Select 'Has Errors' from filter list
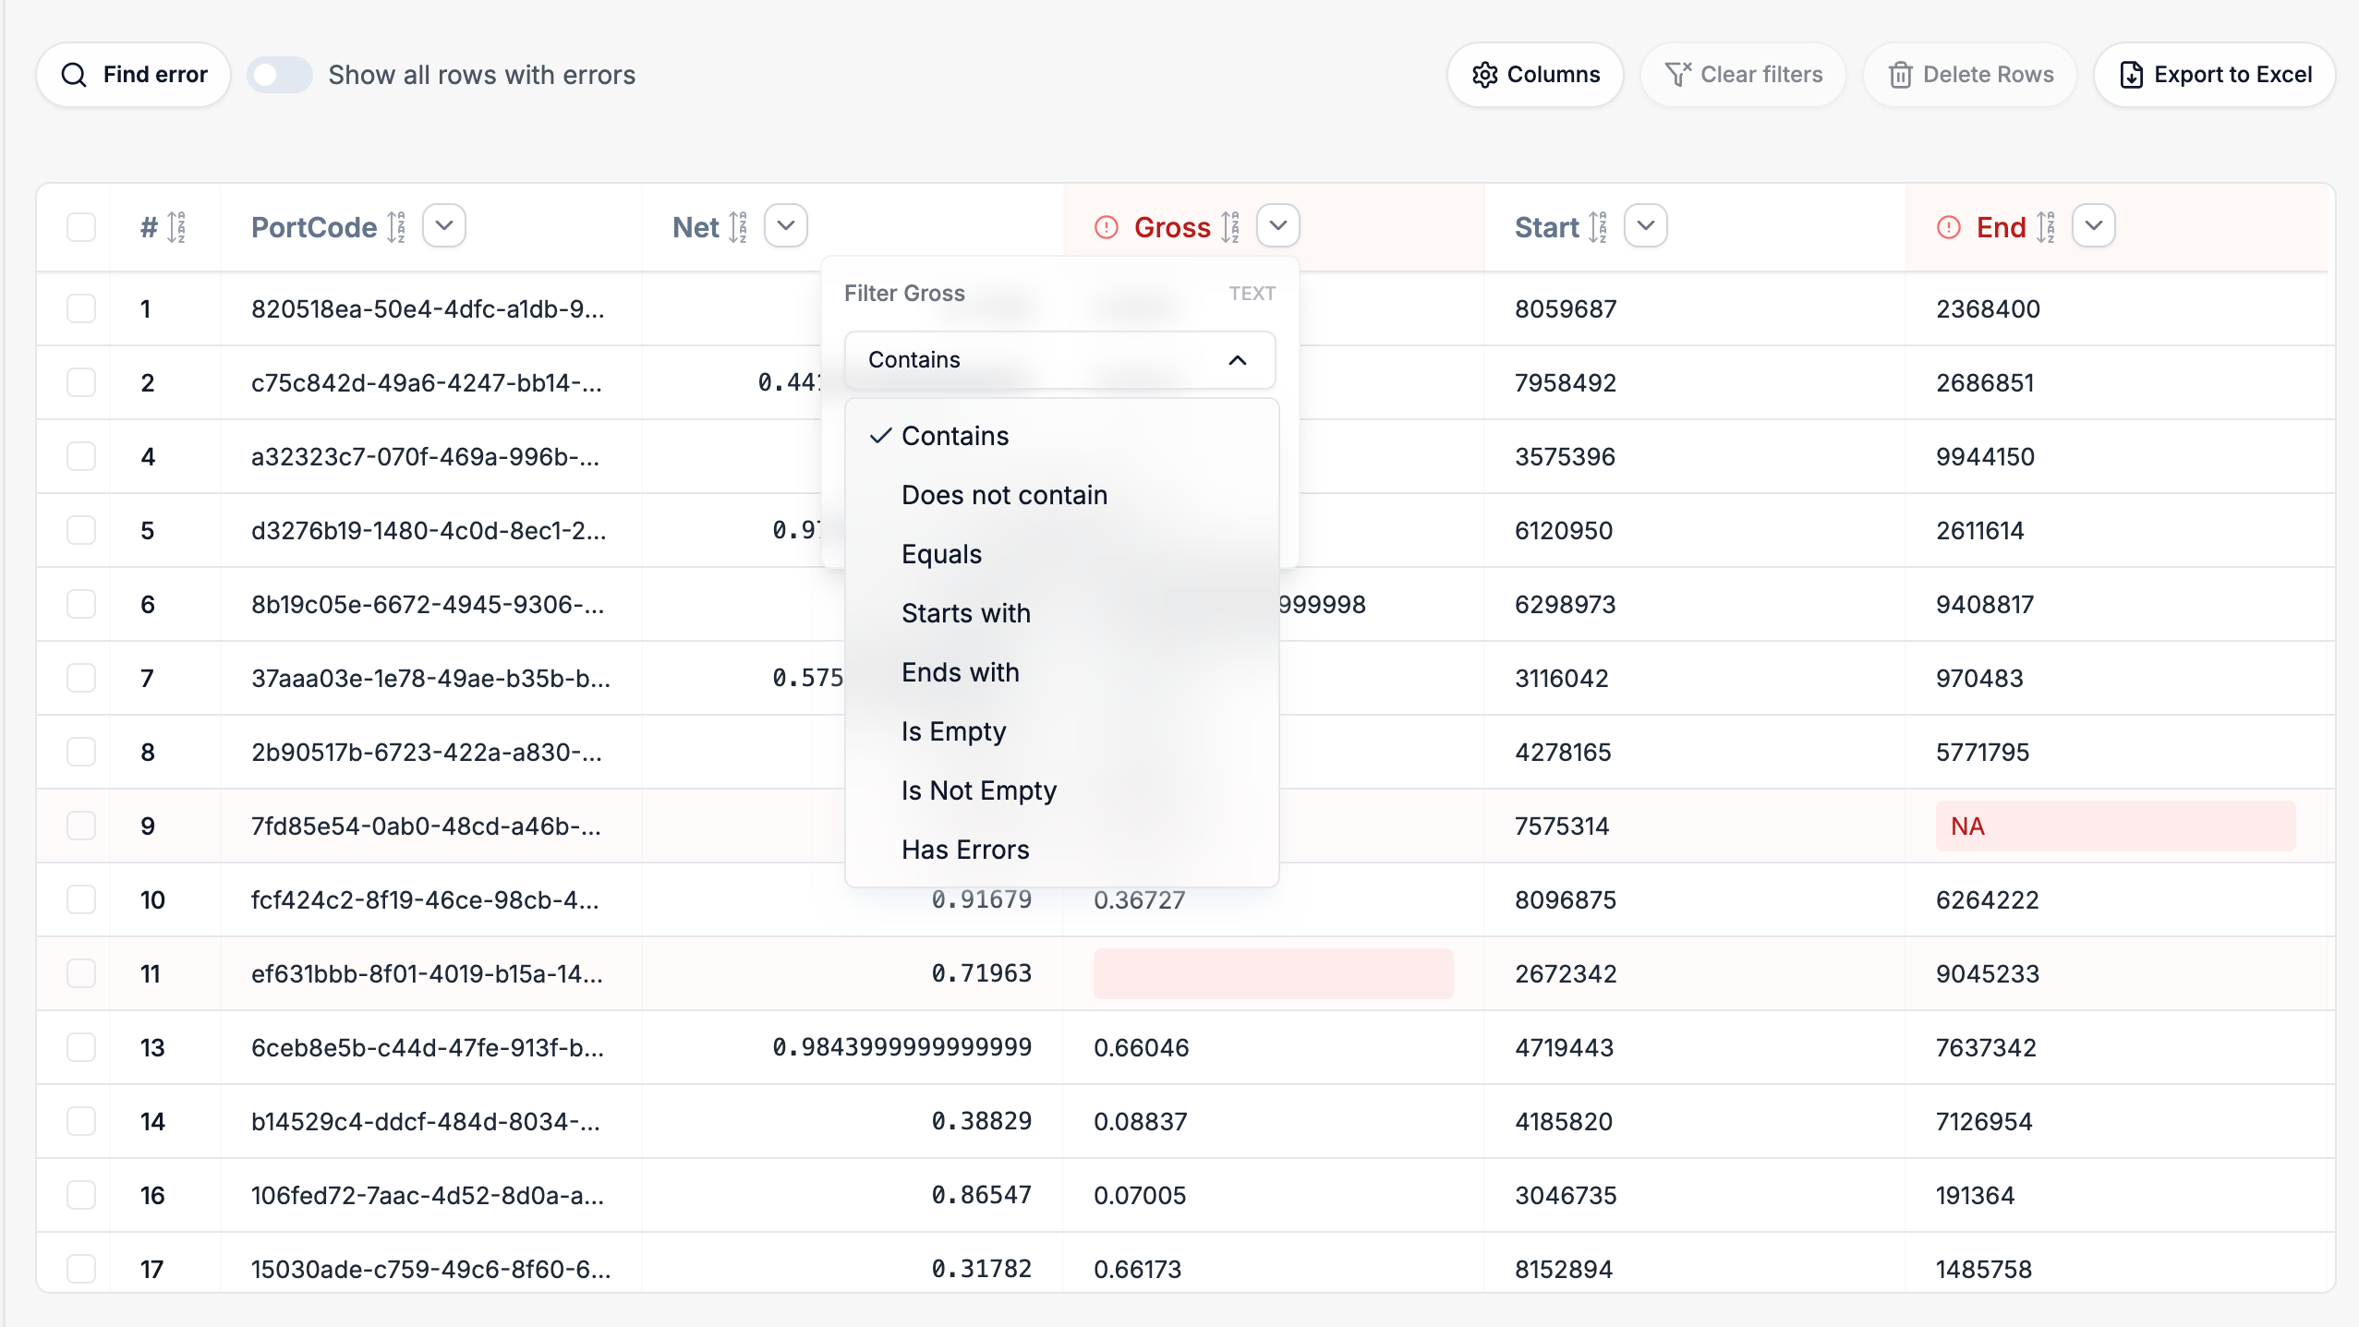2359x1327 pixels. [x=965, y=850]
